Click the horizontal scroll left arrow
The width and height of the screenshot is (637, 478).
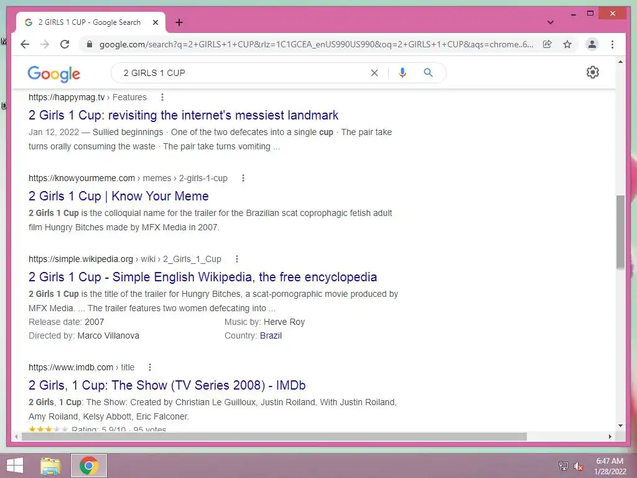point(16,436)
